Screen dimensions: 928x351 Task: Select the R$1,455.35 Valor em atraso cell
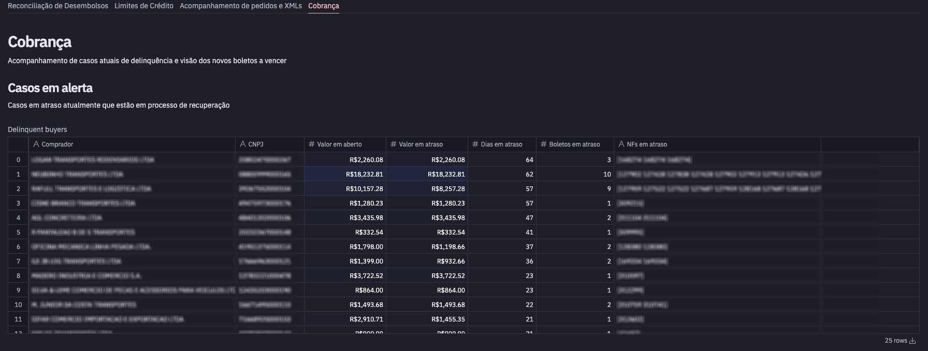tap(427, 319)
